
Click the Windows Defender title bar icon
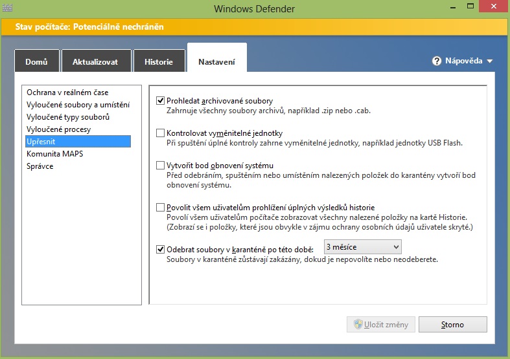tap(7, 8)
